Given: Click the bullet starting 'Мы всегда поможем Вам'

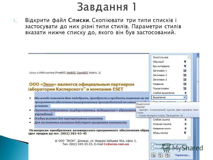Looking at the screenshot, I should (92, 102).
